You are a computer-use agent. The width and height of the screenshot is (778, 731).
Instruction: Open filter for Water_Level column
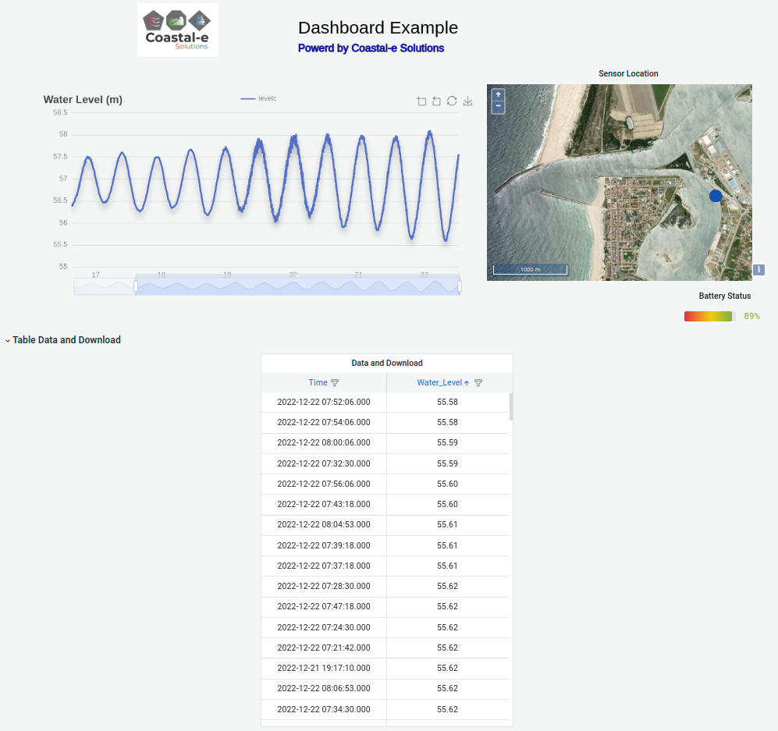tap(478, 383)
